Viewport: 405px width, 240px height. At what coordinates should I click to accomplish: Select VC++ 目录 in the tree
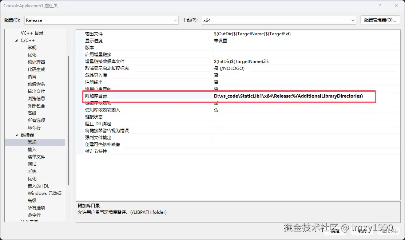[x=32, y=33]
